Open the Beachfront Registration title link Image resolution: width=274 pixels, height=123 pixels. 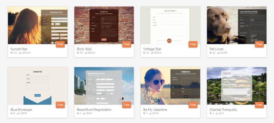click(x=94, y=110)
